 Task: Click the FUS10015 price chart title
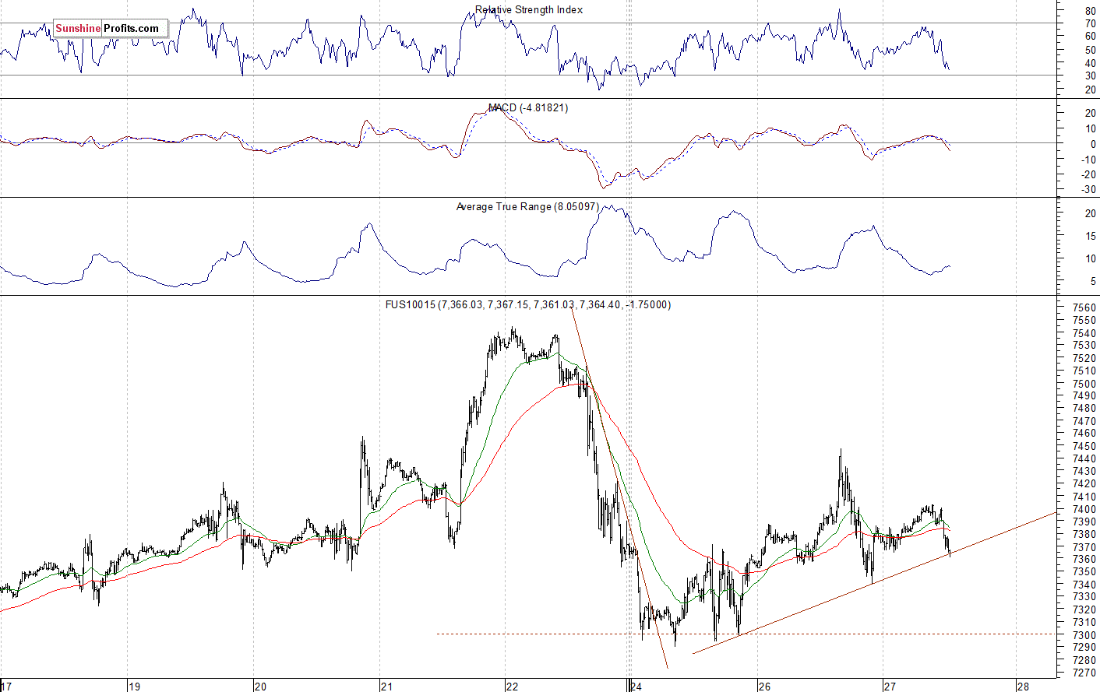point(528,305)
